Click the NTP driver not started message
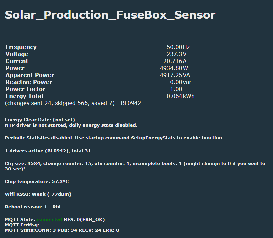273x238 pixels. [71, 125]
